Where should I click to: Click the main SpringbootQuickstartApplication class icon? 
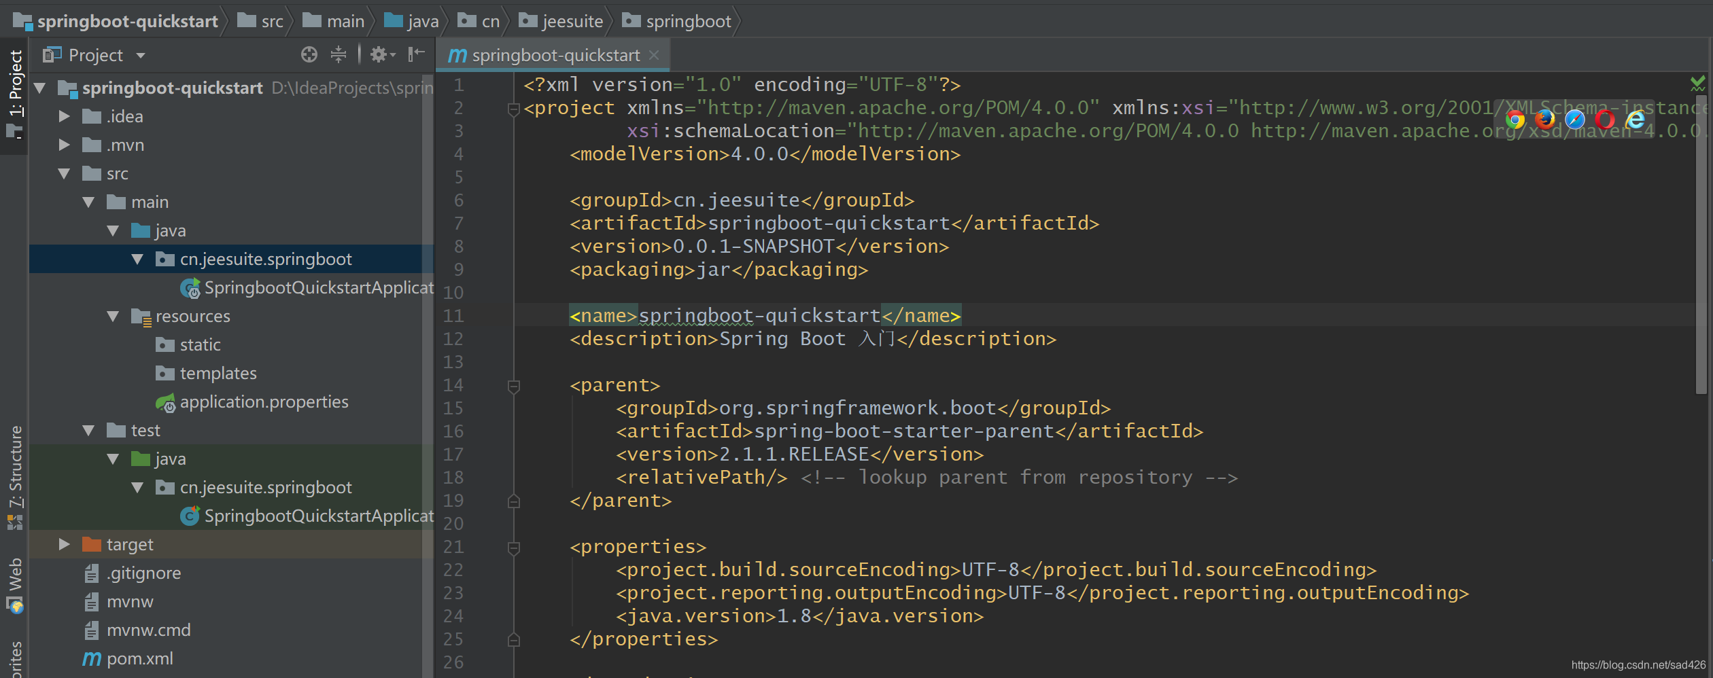pos(190,289)
